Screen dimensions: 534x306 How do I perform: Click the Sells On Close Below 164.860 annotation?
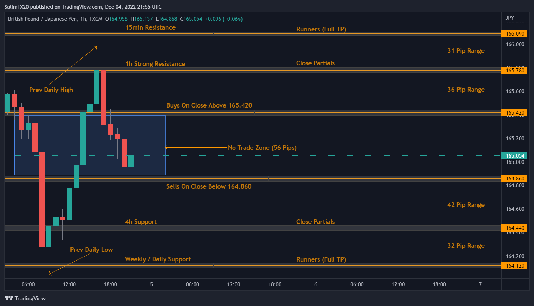(209, 186)
